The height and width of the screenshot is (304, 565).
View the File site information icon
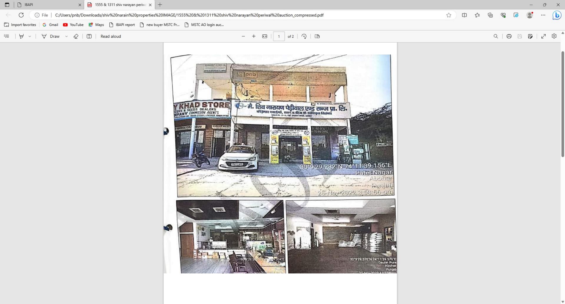(x=41, y=15)
